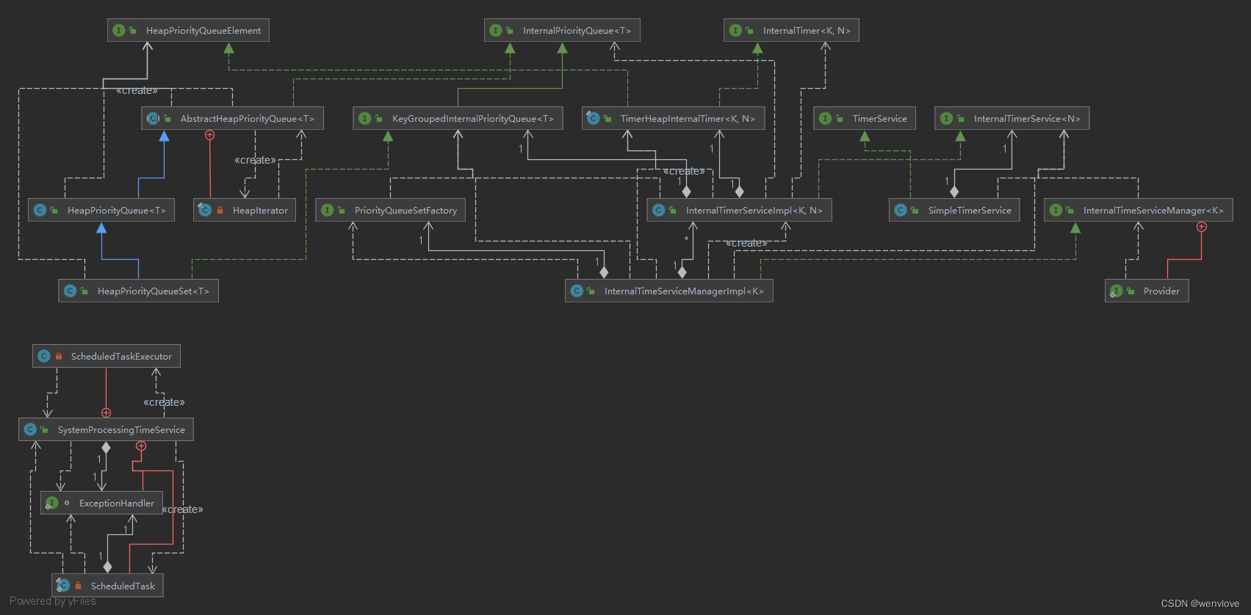This screenshot has width=1251, height=615.
Task: Click interface icon of InternalTimerService<N>
Action: click(946, 118)
